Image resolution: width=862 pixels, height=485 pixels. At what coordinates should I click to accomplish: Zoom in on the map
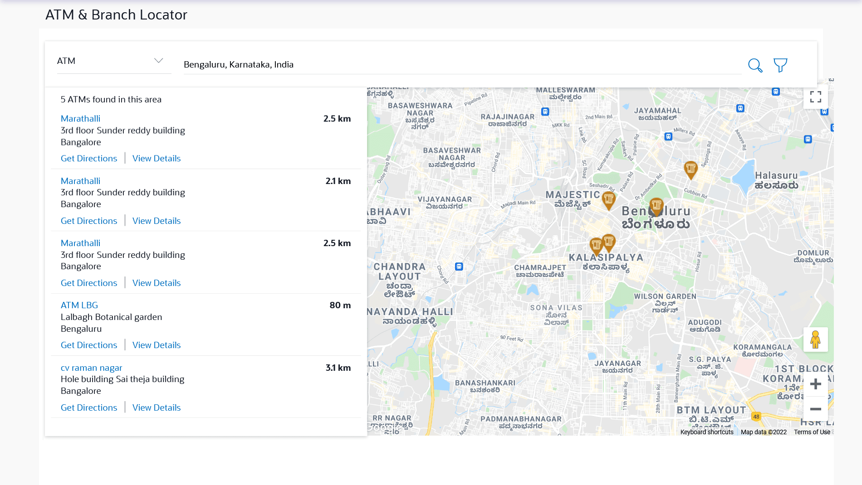tap(815, 384)
